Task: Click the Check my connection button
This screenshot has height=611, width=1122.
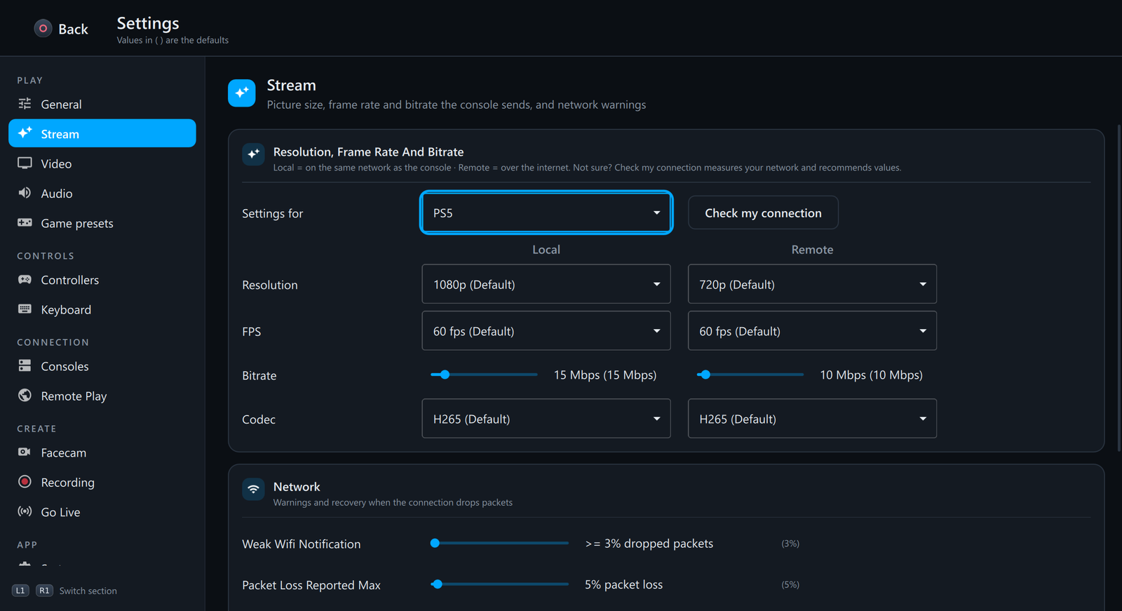Action: click(763, 213)
